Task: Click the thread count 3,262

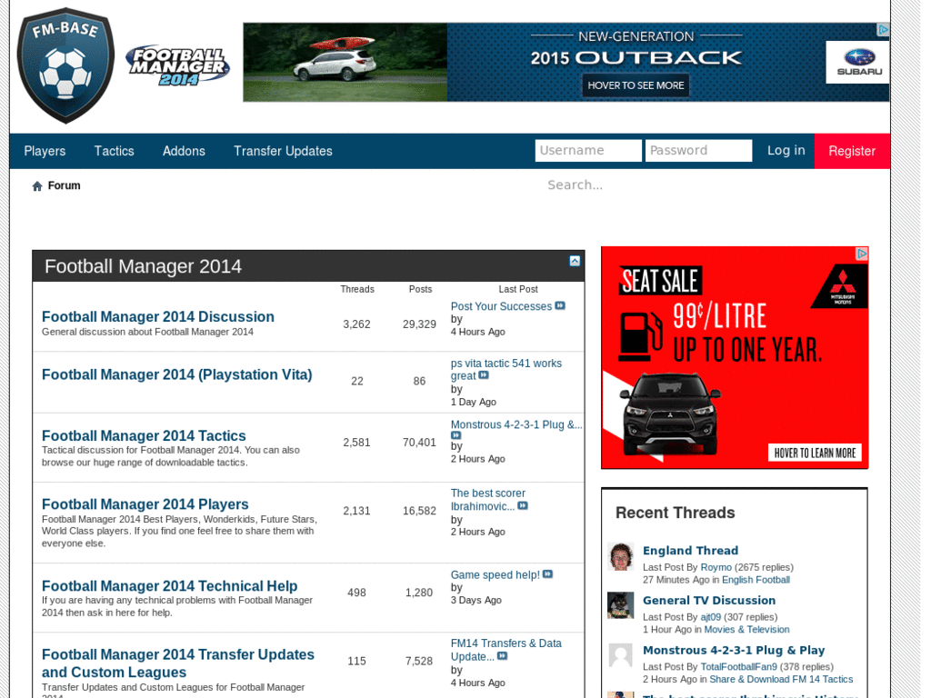Action: pyautogui.click(x=356, y=324)
